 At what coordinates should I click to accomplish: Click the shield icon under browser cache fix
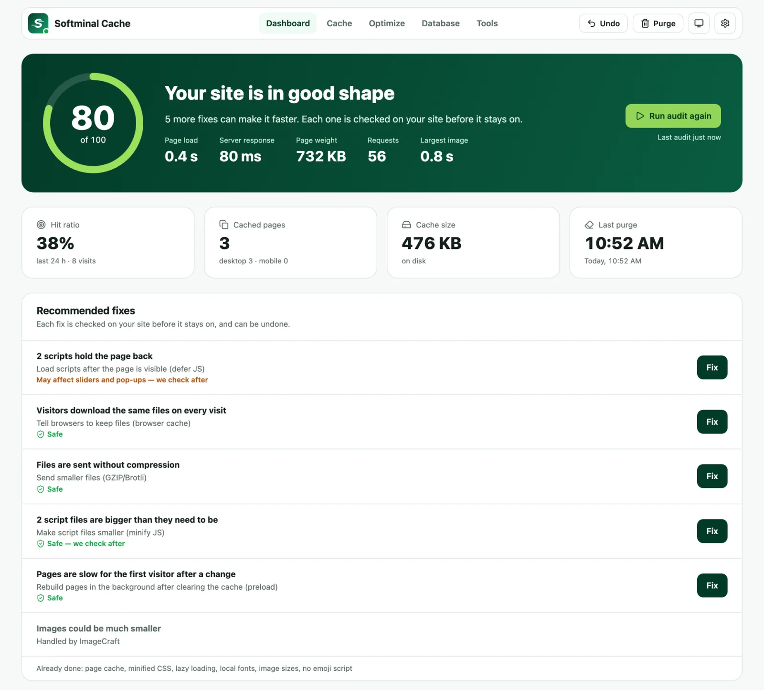point(41,434)
